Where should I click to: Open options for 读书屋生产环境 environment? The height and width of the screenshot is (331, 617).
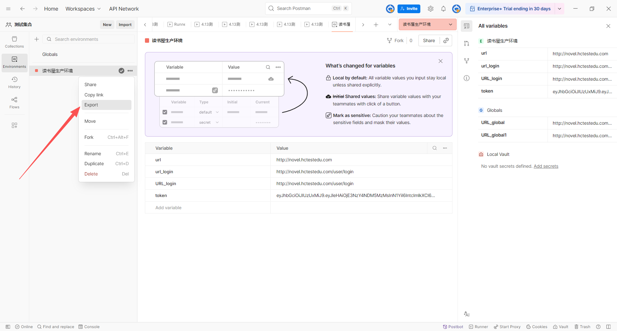coord(130,71)
